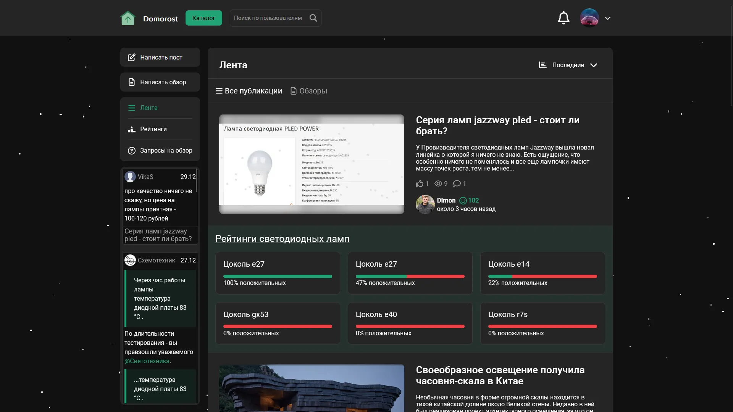Expand the user profile menu chevron
The image size is (733, 412).
pos(608,18)
